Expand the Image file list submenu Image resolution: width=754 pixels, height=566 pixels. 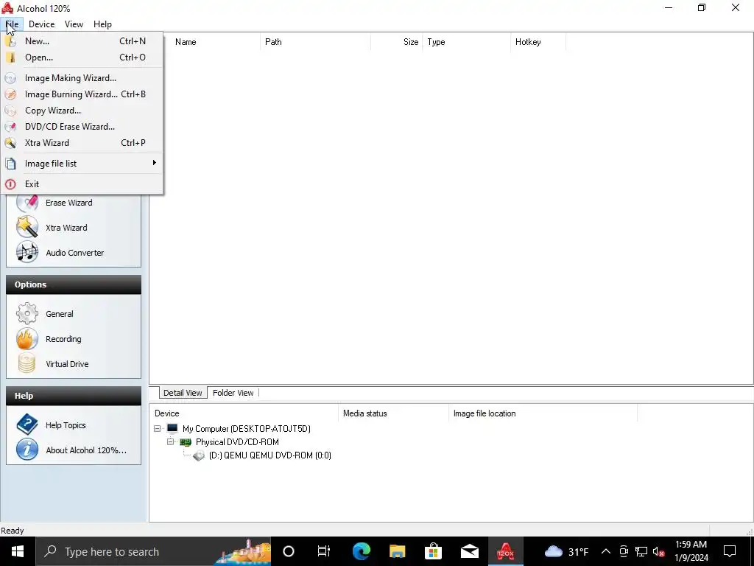82,164
